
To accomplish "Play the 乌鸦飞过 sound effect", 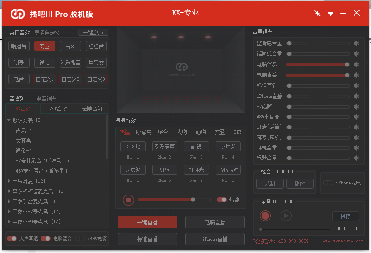I will click(228, 170).
